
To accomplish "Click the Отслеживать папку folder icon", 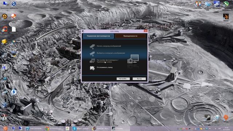I will click(92, 68).
